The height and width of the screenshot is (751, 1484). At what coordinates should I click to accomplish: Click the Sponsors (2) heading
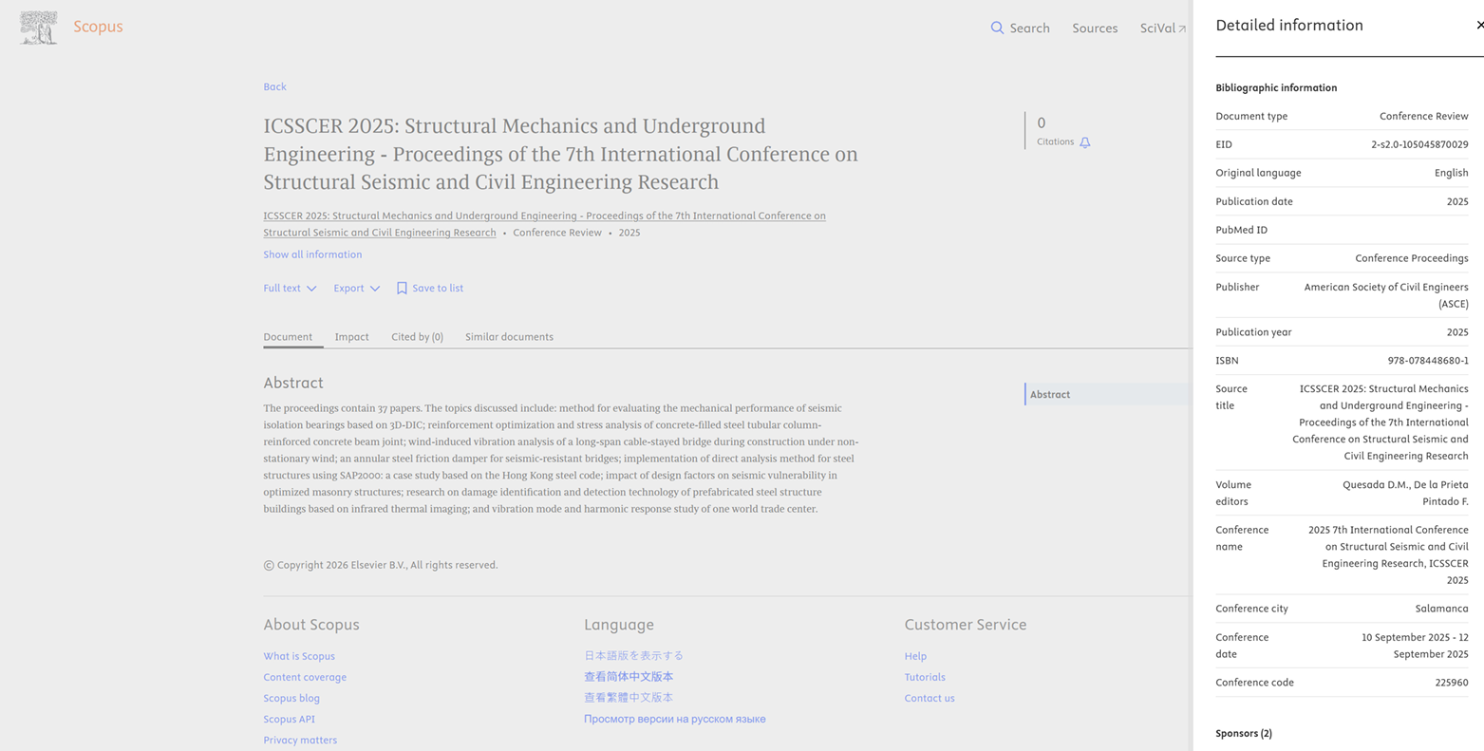pyautogui.click(x=1244, y=734)
